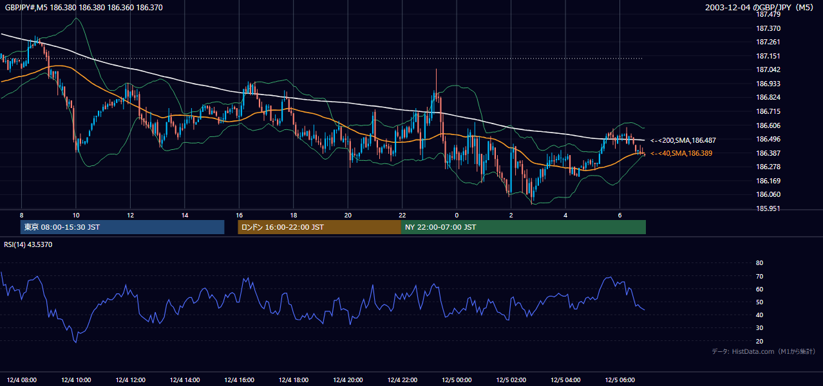Click the RSI axis level 20
The image size is (823, 386).
point(759,341)
